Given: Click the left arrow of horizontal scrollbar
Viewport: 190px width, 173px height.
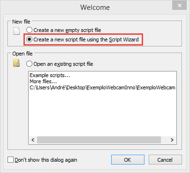Looking at the screenshot, I should pos(33,140).
